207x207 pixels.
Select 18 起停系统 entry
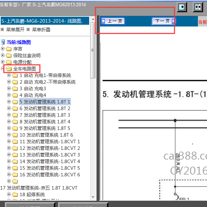(32, 194)
